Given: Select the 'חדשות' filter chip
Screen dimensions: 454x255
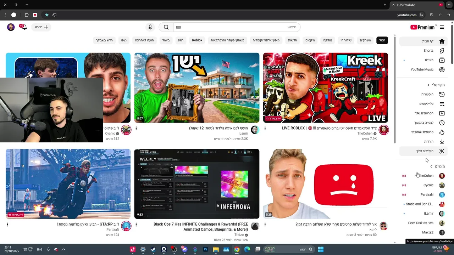Looking at the screenshot, I should (x=292, y=40).
